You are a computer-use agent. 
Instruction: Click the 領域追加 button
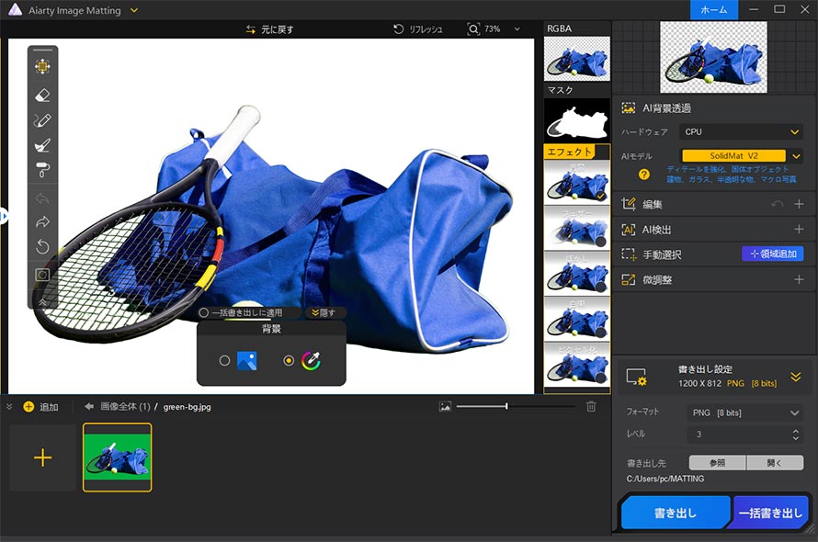pos(772,254)
